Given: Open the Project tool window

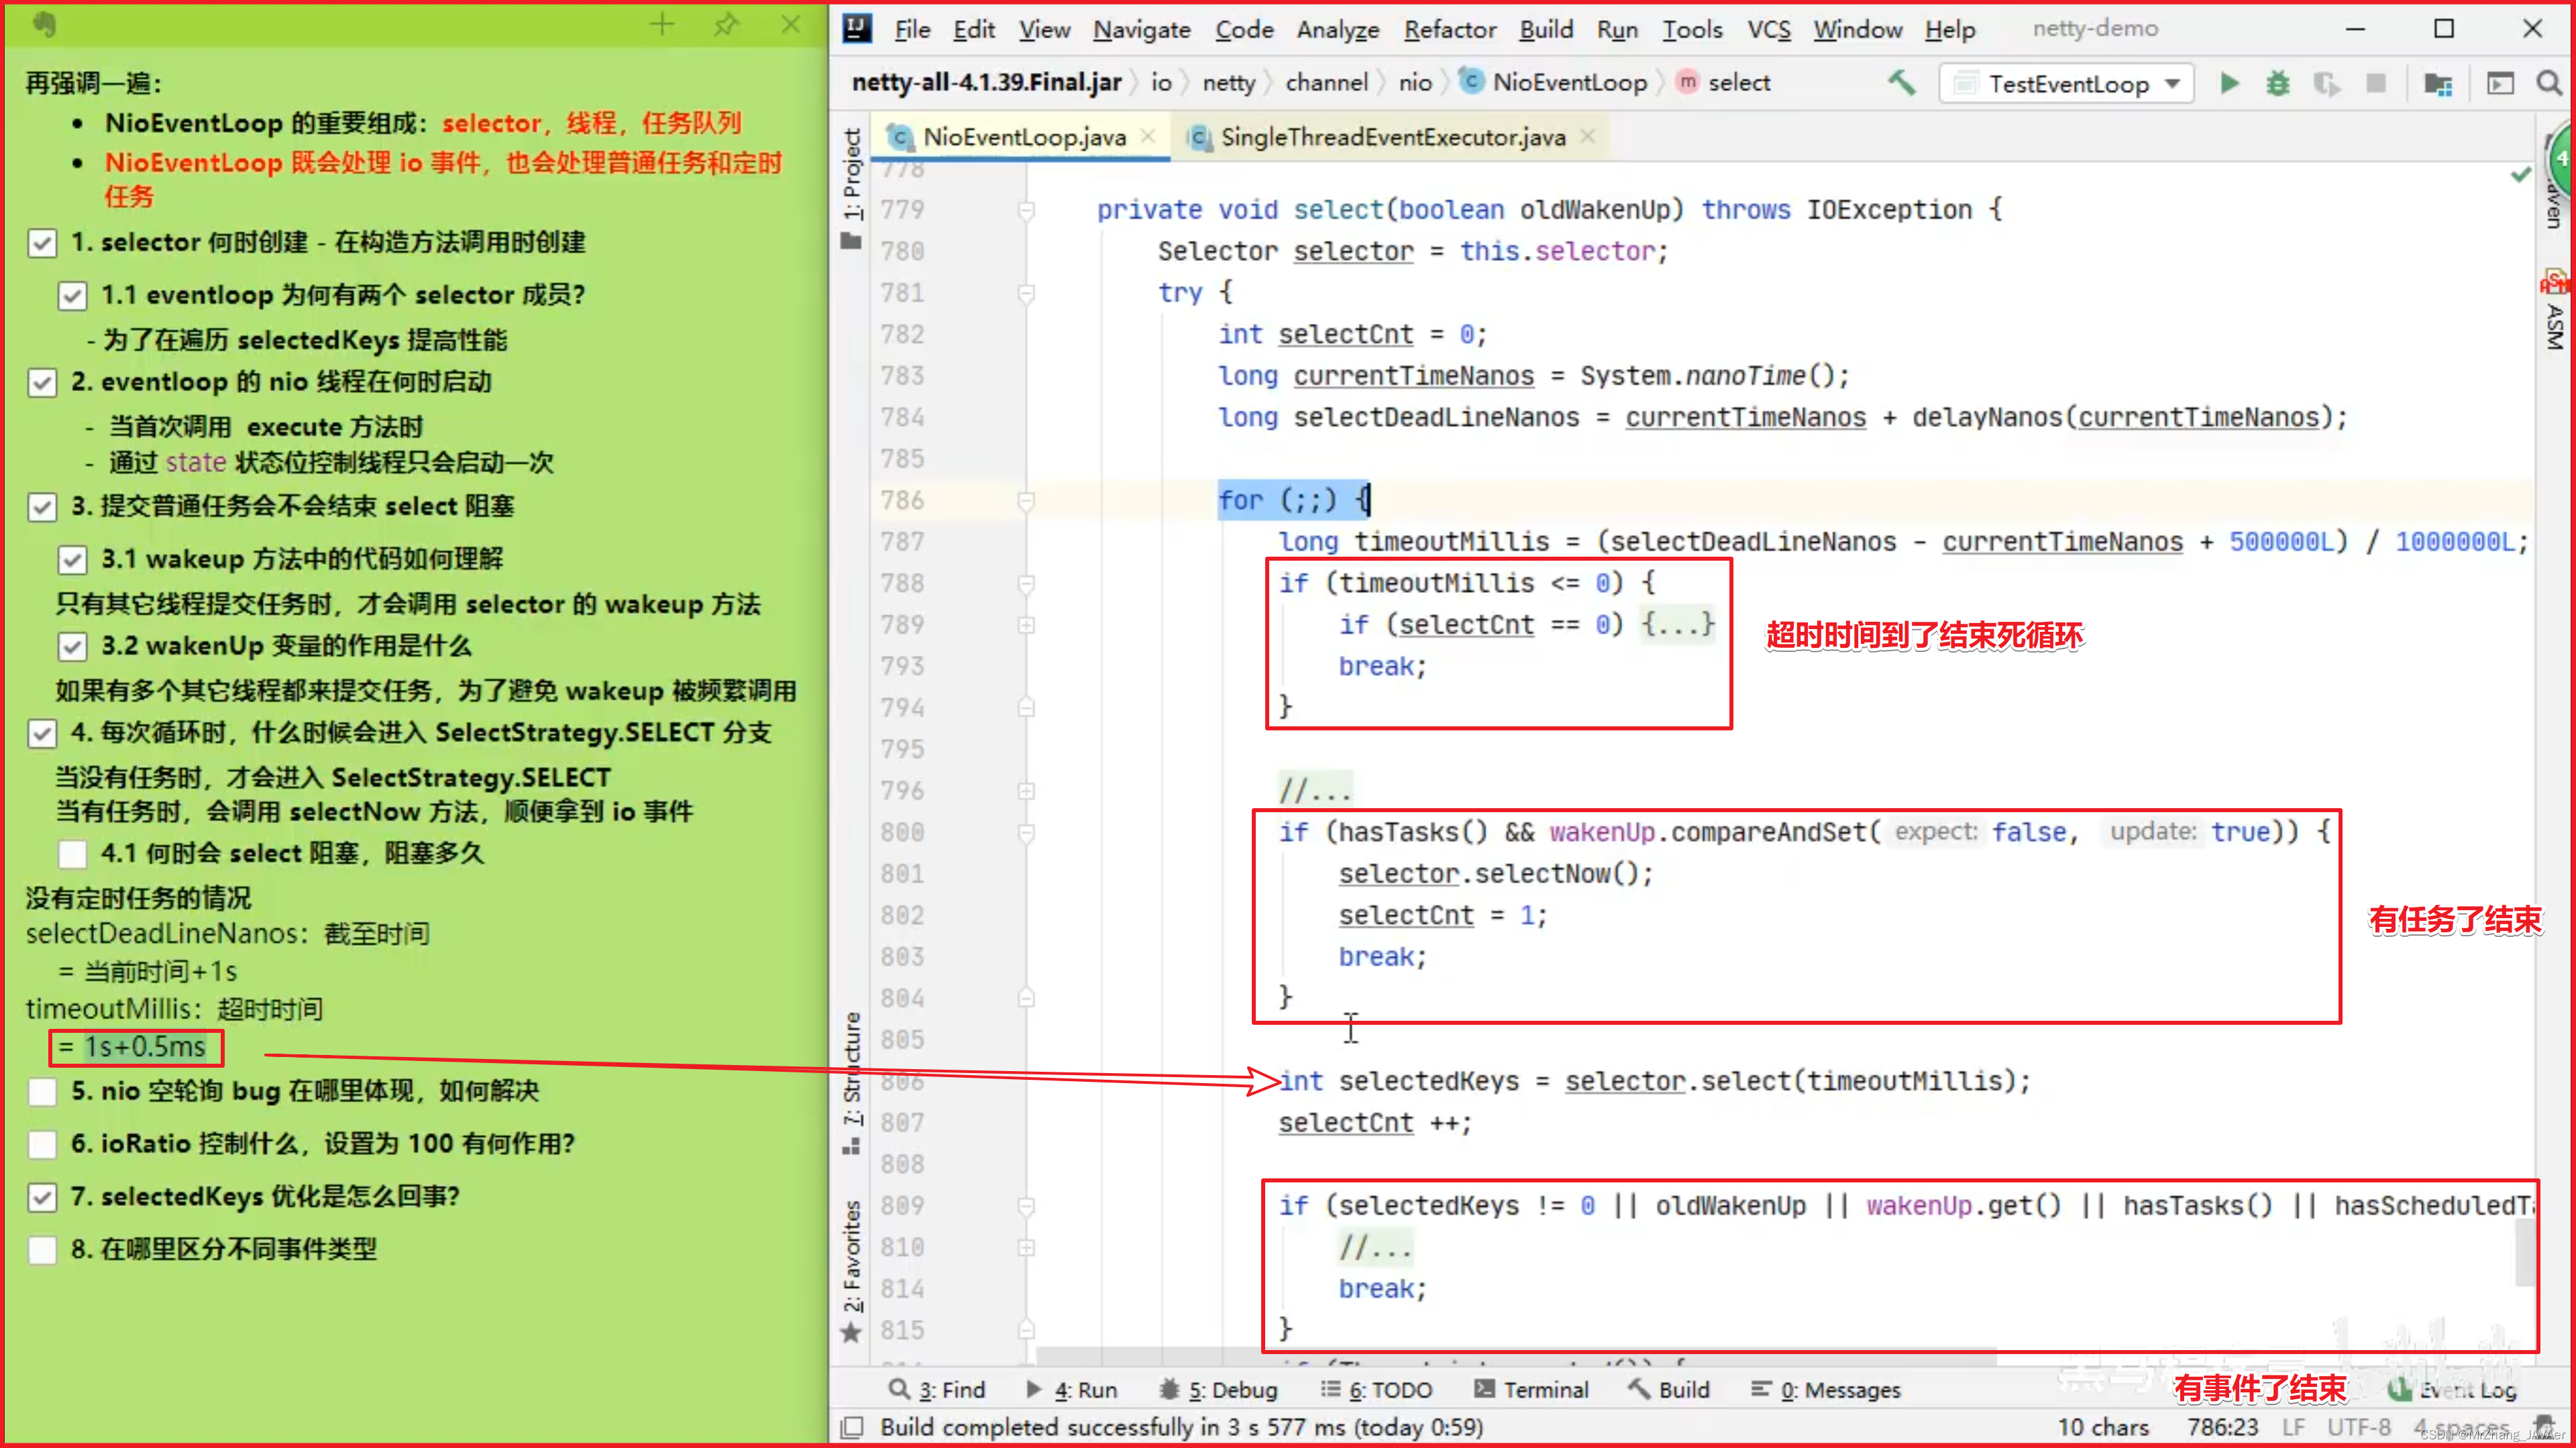Looking at the screenshot, I should pyautogui.click(x=851, y=187).
